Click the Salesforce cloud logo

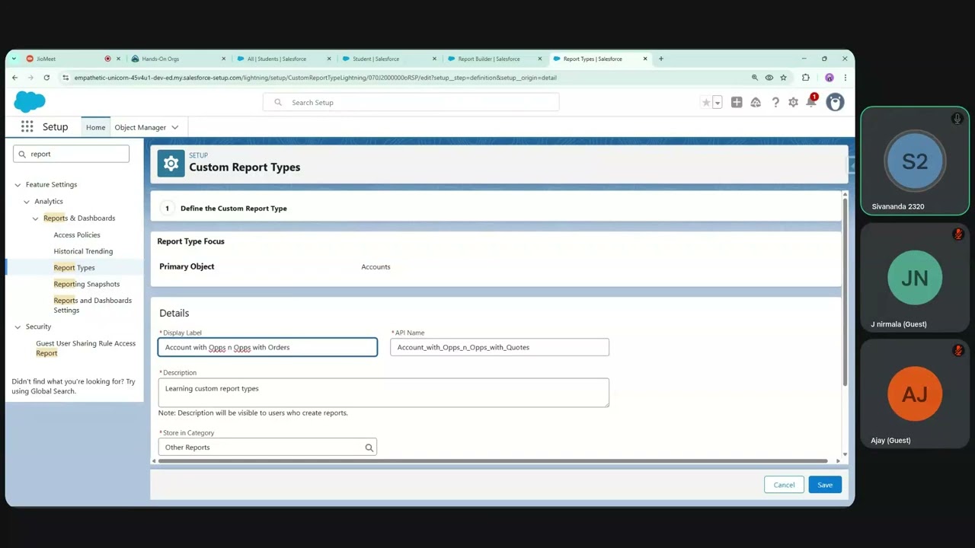point(30,101)
